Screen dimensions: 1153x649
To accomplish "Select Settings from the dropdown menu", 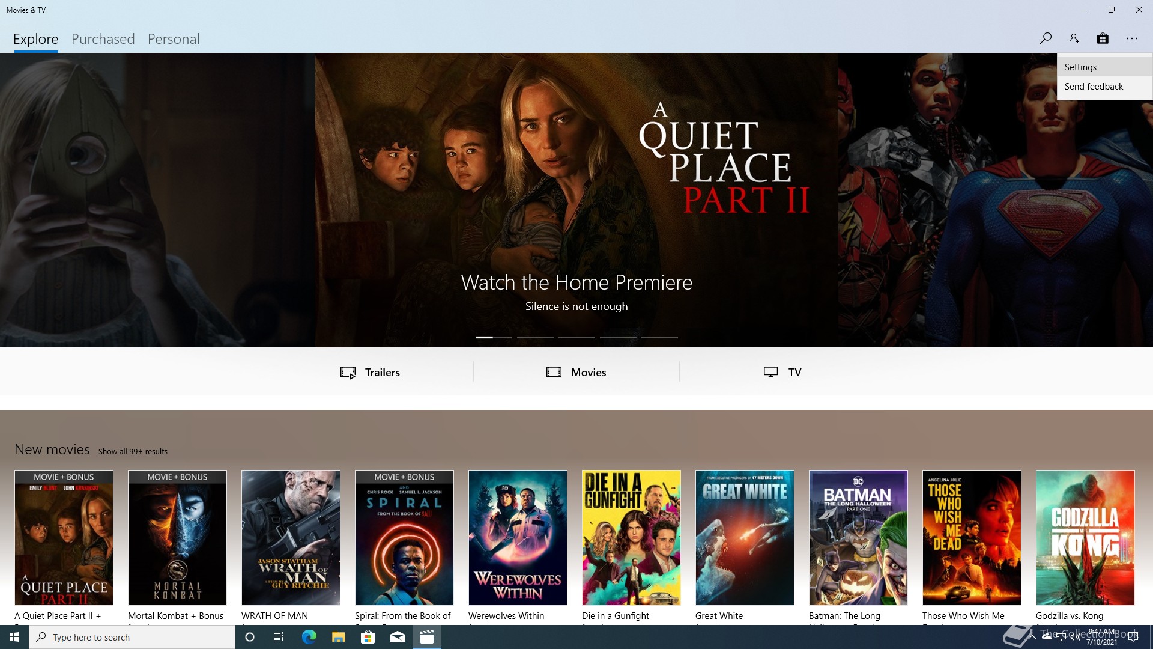I will click(x=1104, y=67).
